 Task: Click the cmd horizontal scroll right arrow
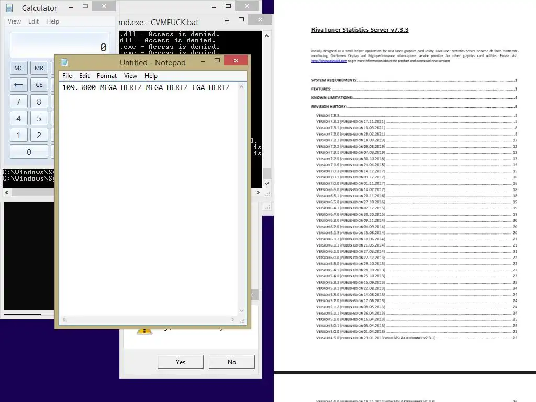pos(258,193)
